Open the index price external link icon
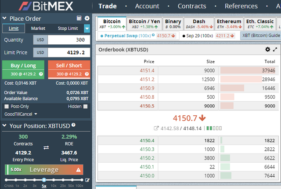The height and width of the screenshot is (189, 281). pos(156,128)
